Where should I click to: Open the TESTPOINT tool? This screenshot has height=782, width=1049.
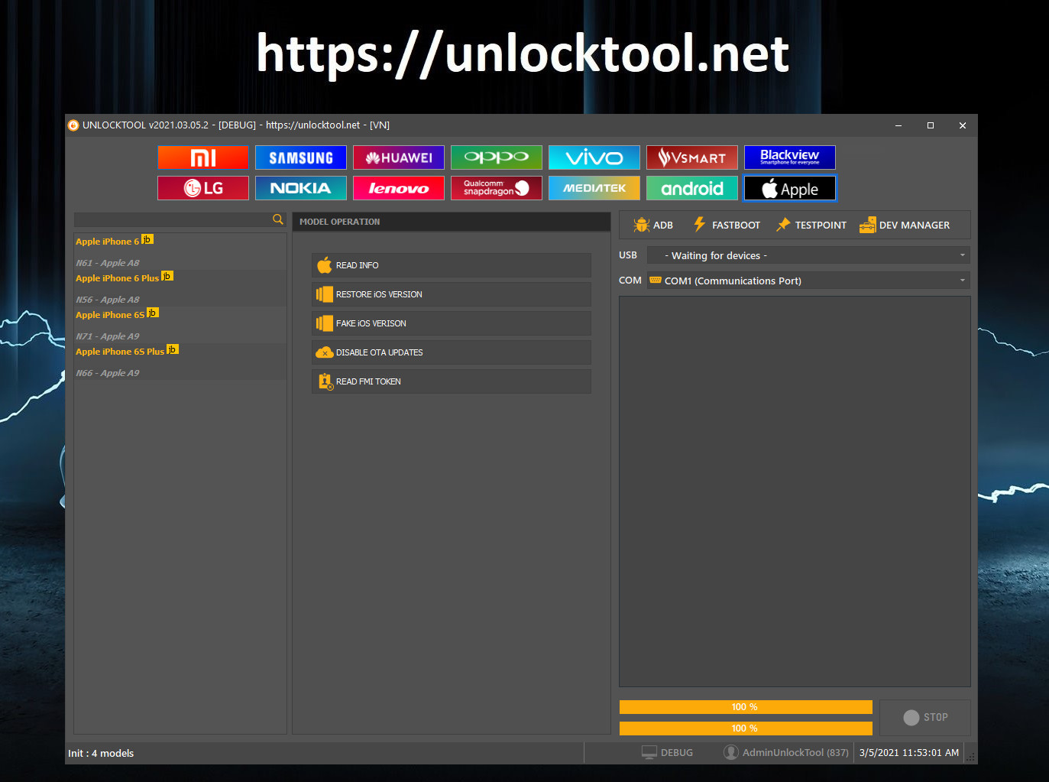coord(811,225)
